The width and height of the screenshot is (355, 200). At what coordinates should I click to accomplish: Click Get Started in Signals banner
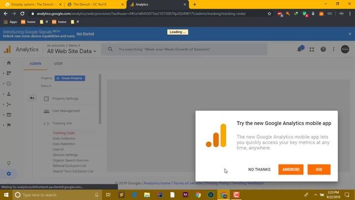point(85,34)
